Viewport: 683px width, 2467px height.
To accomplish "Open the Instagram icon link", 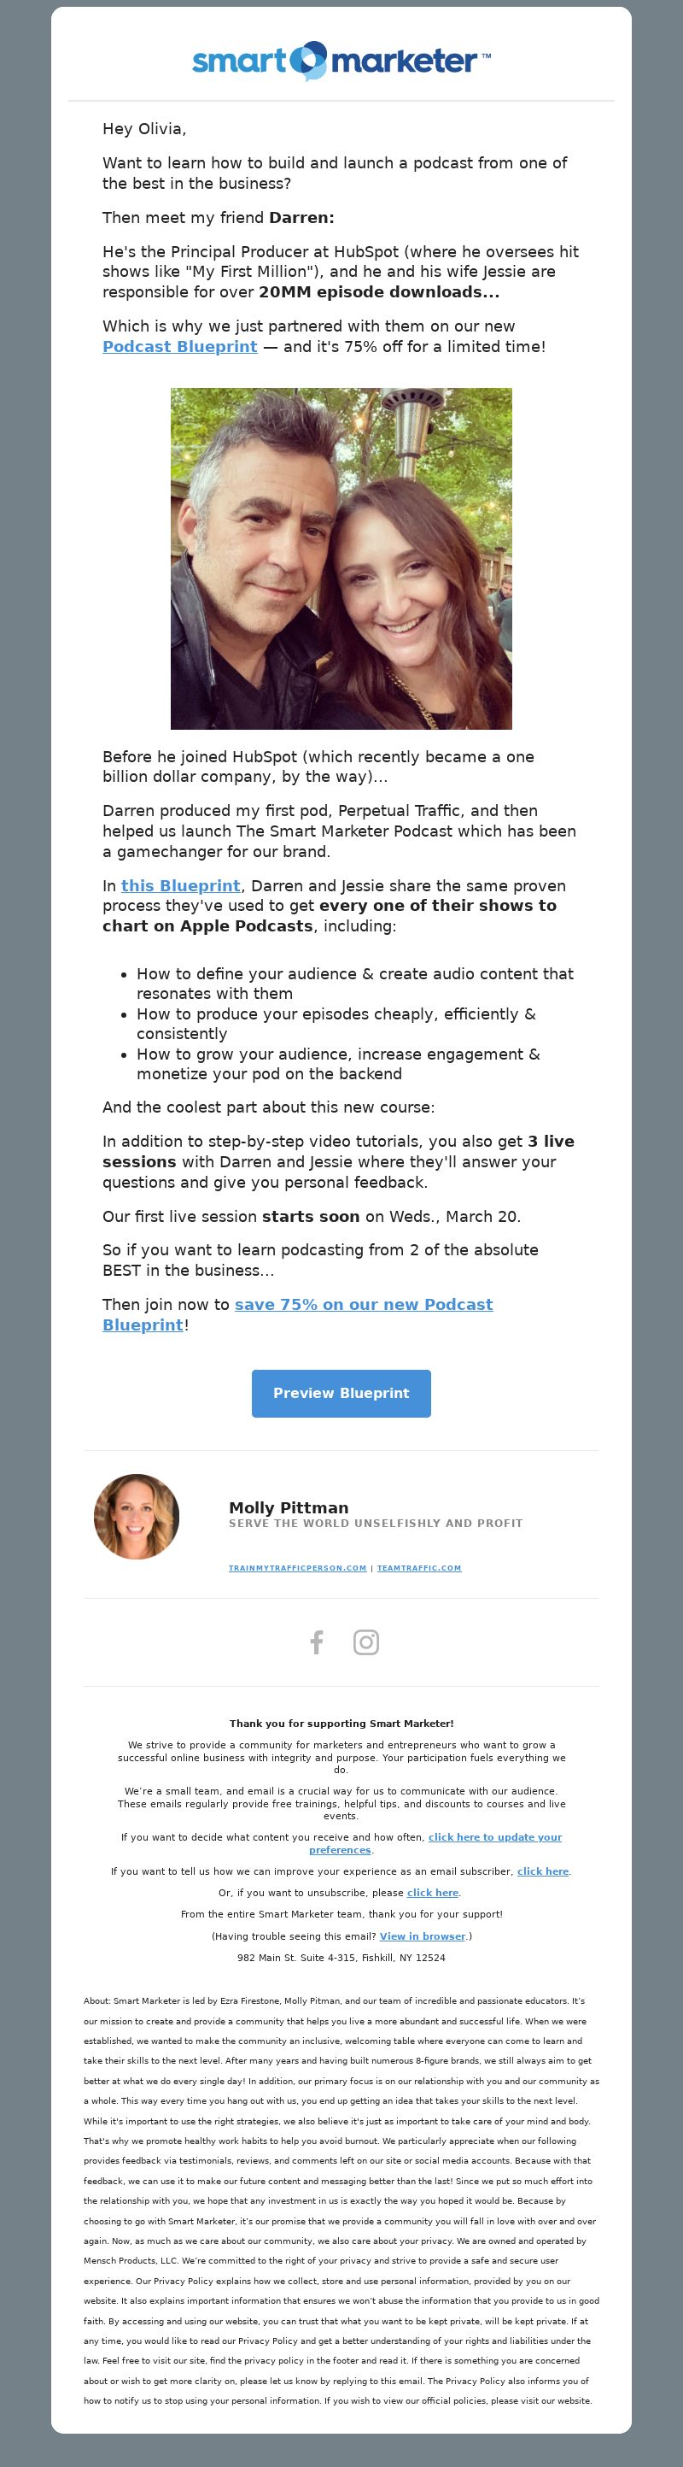I will coord(366,1642).
